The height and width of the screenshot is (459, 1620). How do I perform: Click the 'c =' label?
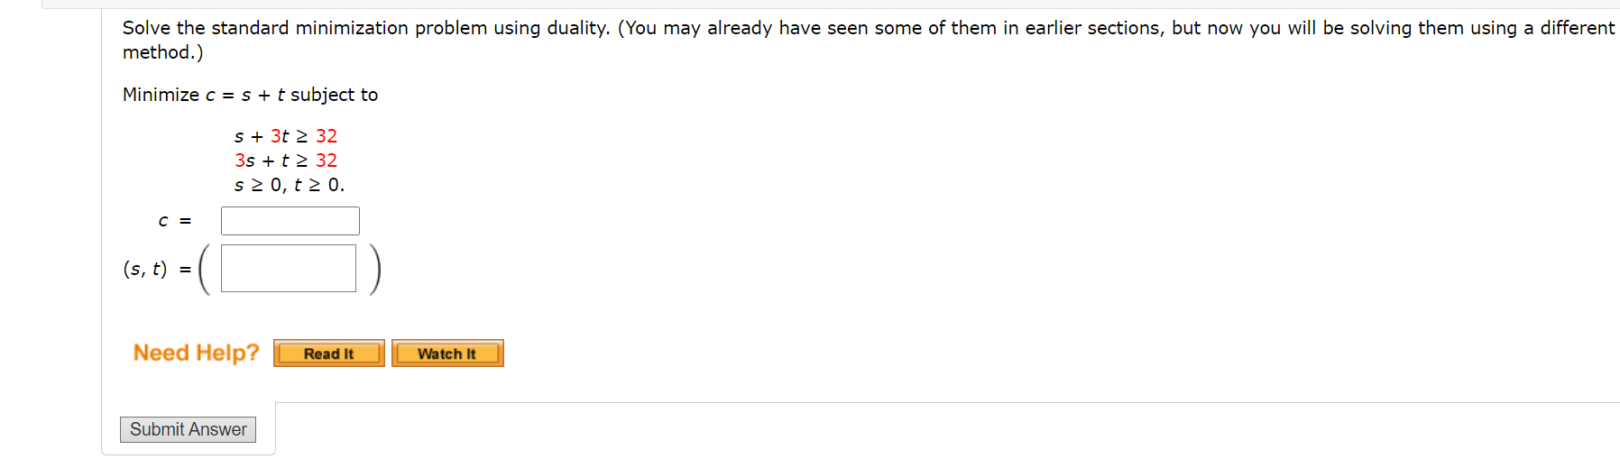(175, 221)
